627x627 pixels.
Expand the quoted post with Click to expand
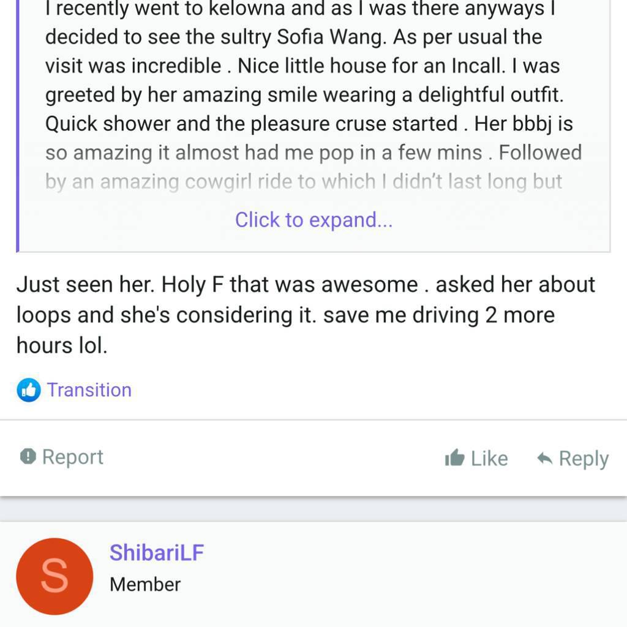[313, 220]
